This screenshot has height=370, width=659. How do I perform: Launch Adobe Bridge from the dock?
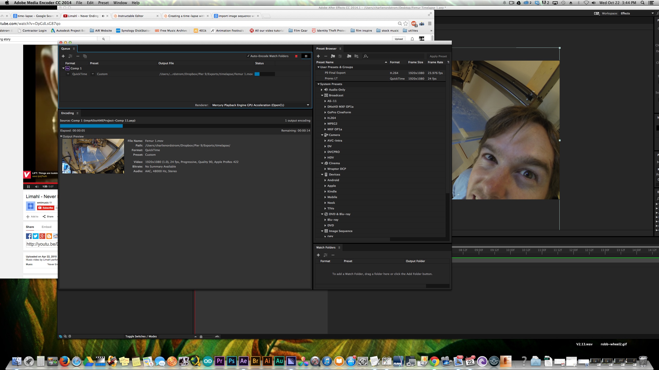click(x=255, y=361)
